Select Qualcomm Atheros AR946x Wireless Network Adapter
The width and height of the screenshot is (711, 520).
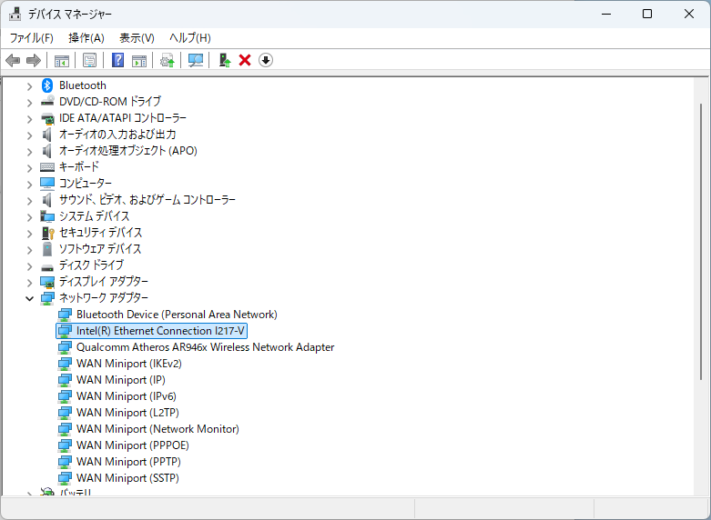[x=205, y=347]
